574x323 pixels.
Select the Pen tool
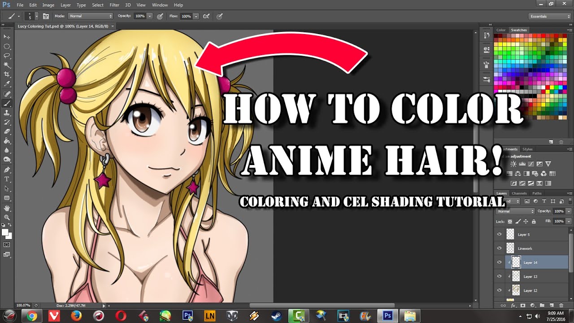[7, 170]
